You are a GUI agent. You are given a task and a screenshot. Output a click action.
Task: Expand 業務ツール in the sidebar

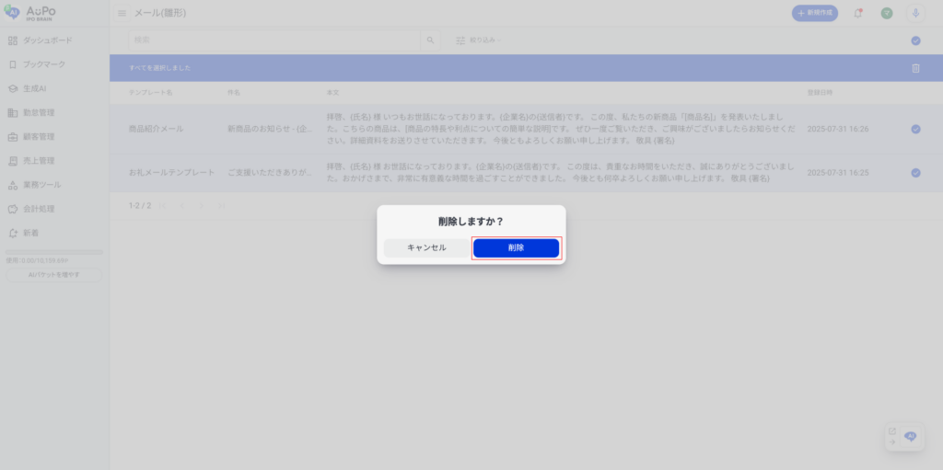point(41,185)
